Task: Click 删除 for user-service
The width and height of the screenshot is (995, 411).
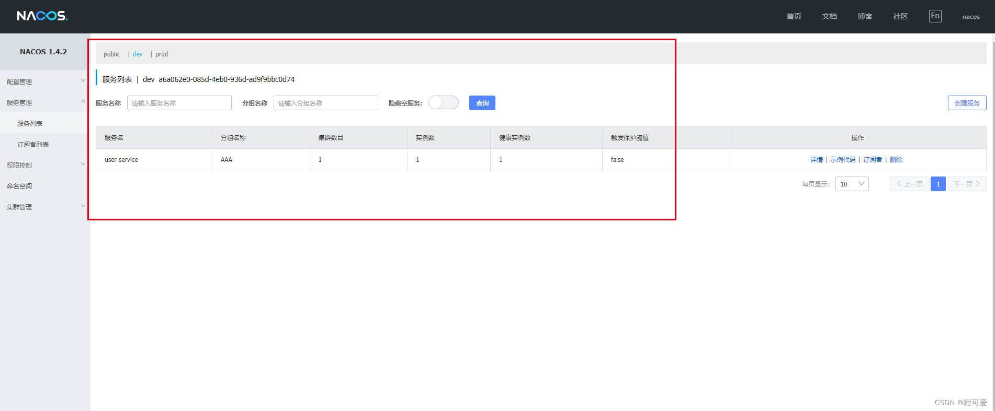Action: [896, 160]
